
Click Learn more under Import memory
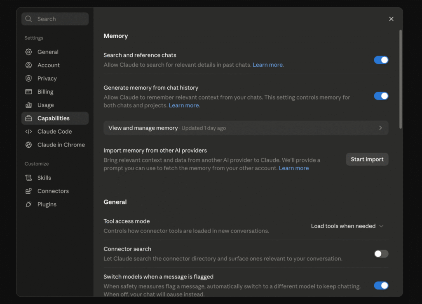point(293,168)
